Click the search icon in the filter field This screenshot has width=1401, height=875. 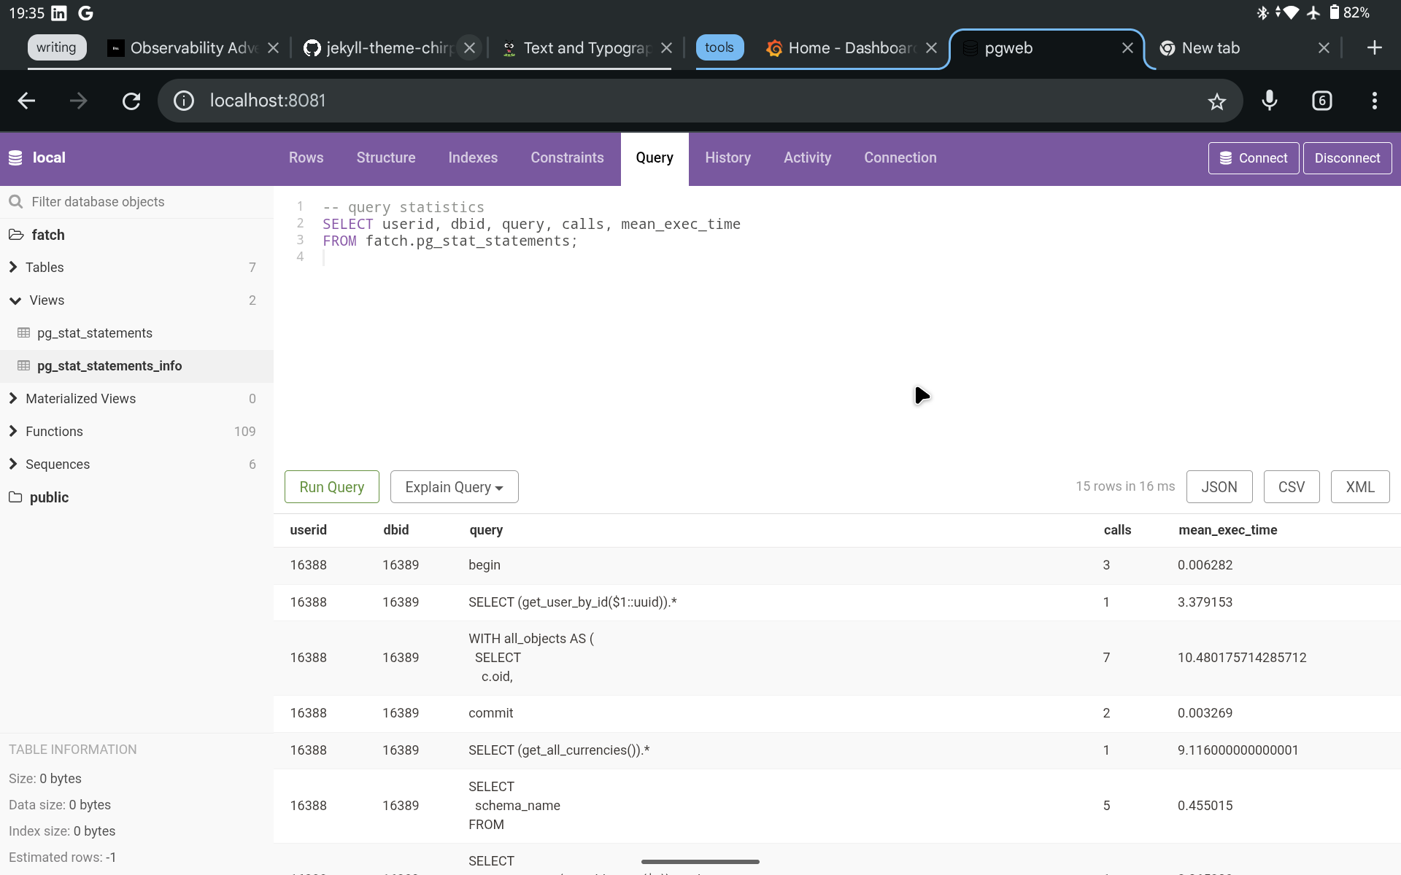click(16, 201)
